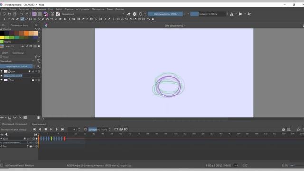The height and width of the screenshot is (171, 304).
Task: Open the File menu
Action: pyautogui.click(x=4, y=9)
